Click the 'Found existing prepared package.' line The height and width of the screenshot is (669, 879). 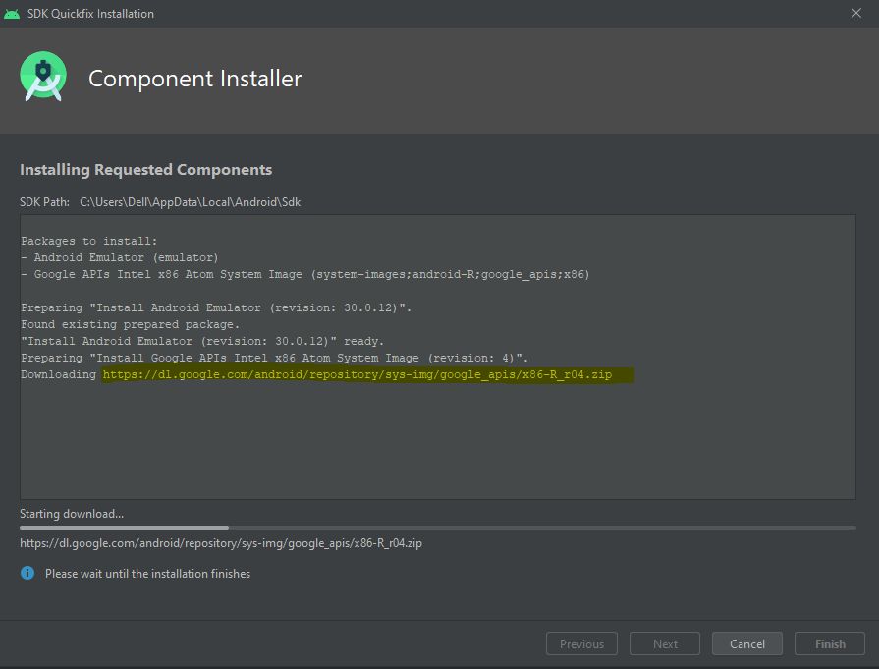pos(130,325)
